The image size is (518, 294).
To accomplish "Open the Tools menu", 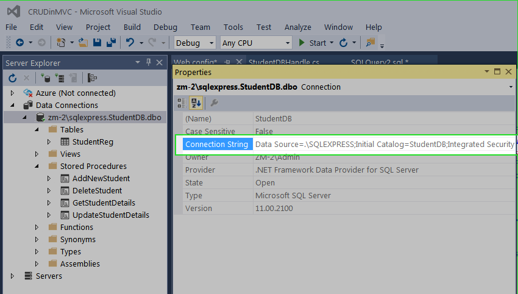I will pyautogui.click(x=233, y=27).
